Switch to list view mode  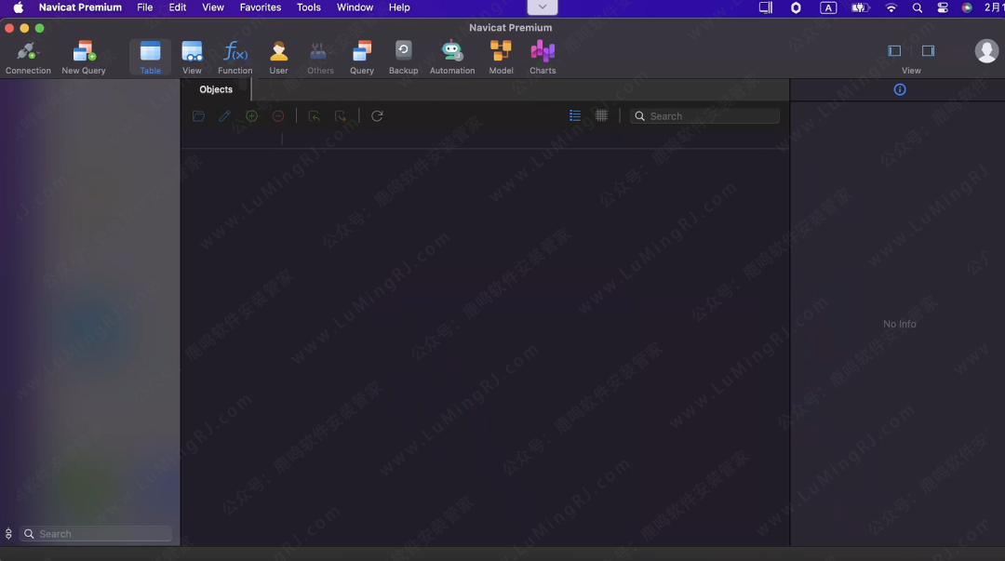click(x=575, y=115)
